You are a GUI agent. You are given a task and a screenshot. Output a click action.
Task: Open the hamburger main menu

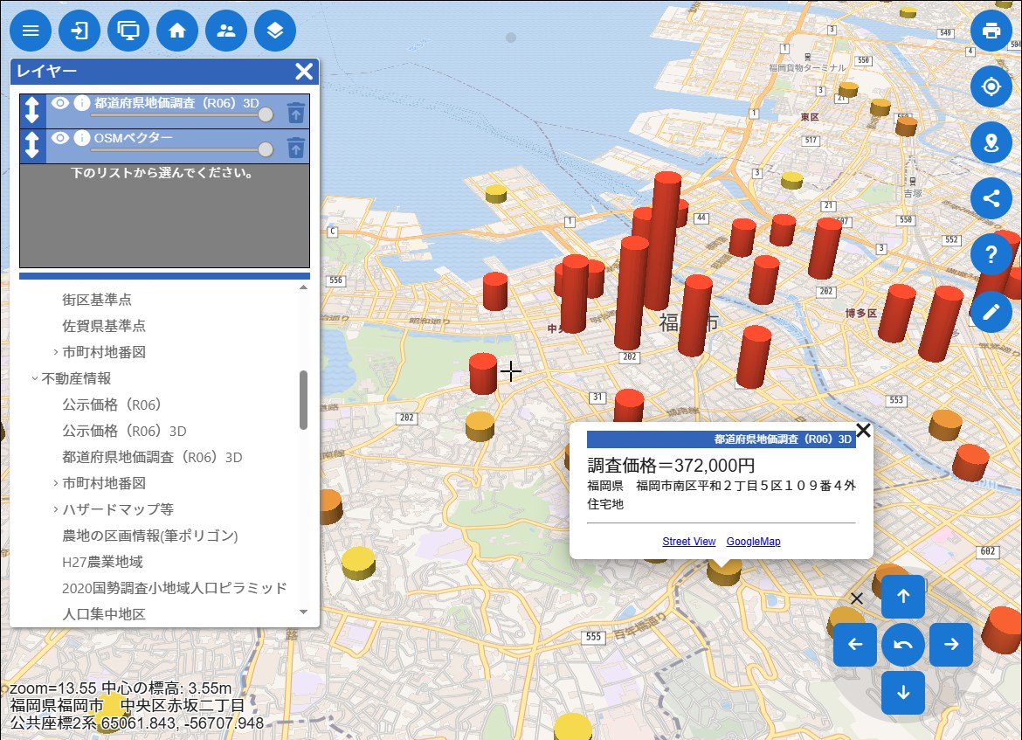pyautogui.click(x=31, y=31)
